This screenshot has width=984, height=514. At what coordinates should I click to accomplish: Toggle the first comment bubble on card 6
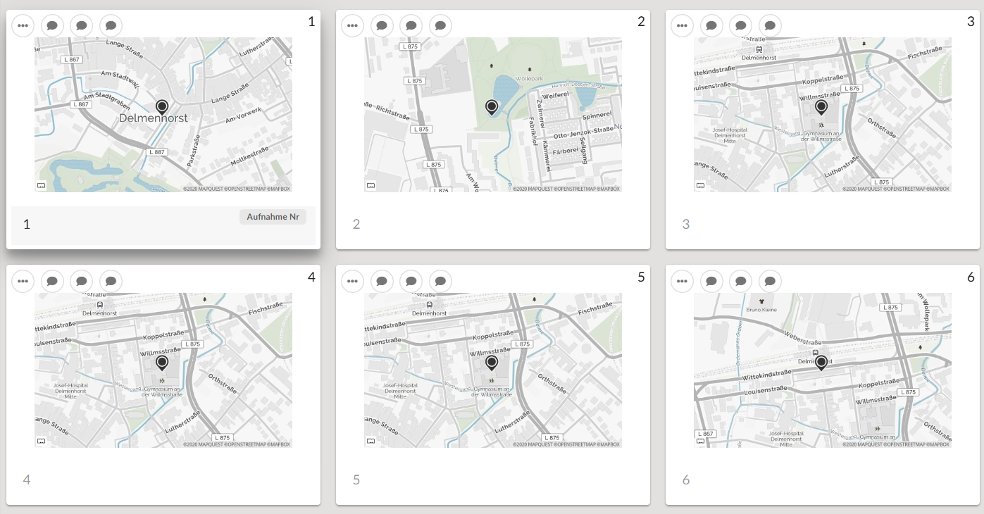(711, 280)
